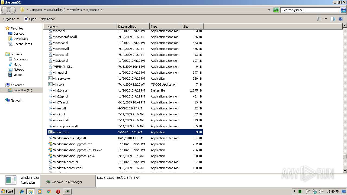347x195 pixels.
Task: Open Windows Media Player from taskbar
Action: pyautogui.click(x=40, y=191)
